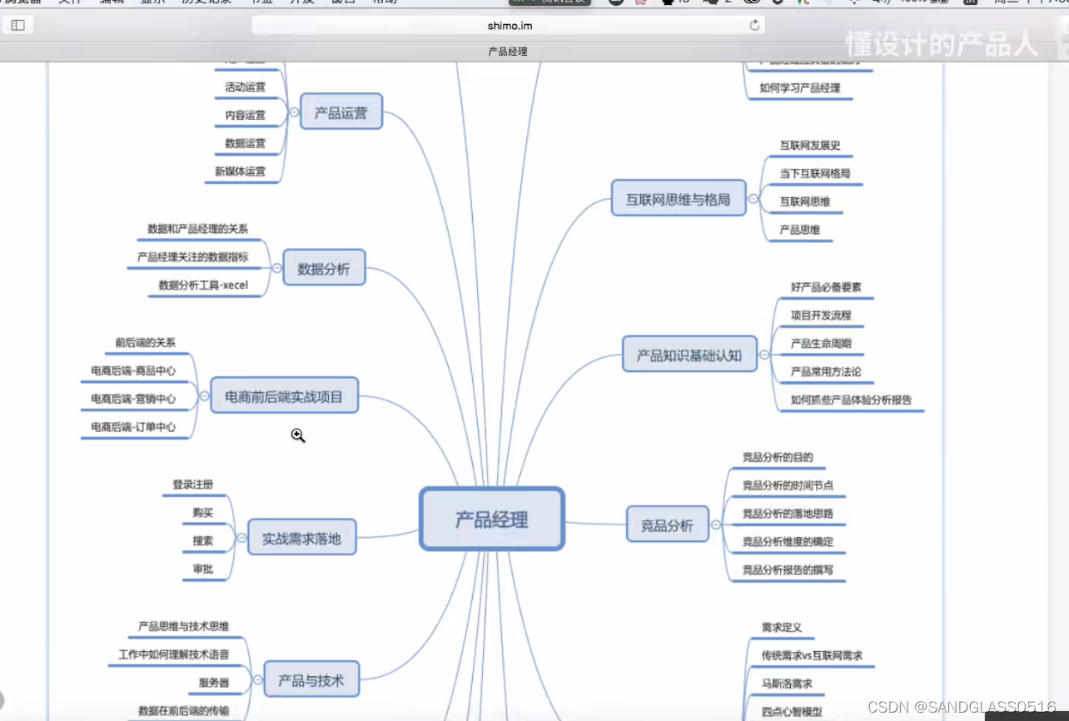The width and height of the screenshot is (1069, 721).
Task: Collapse the 实战需求落地 branch circle
Action: (x=241, y=539)
